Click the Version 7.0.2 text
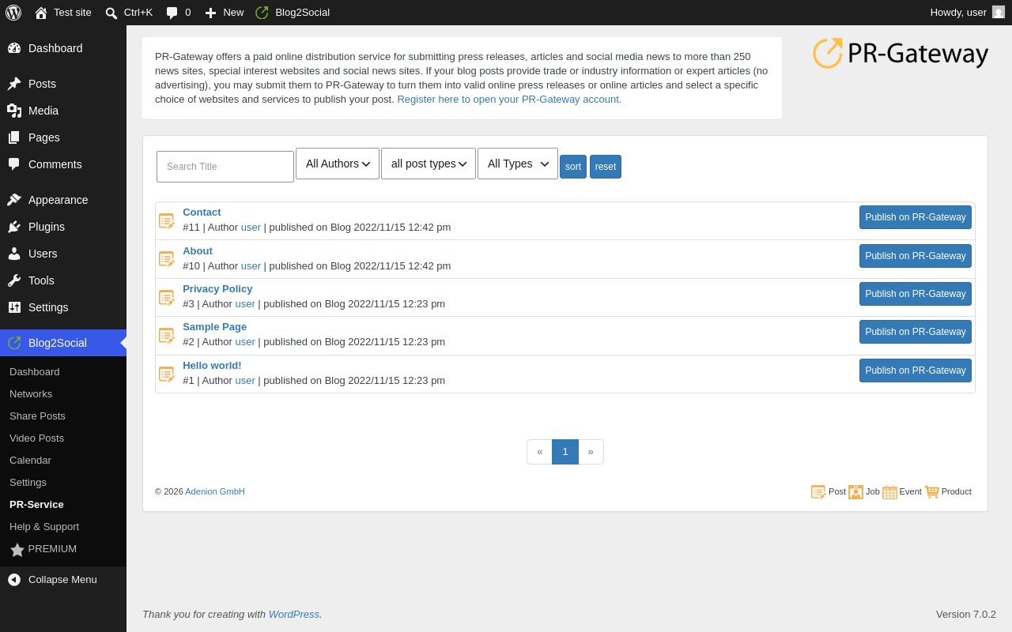Viewport: 1012px width, 632px height. [x=966, y=614]
